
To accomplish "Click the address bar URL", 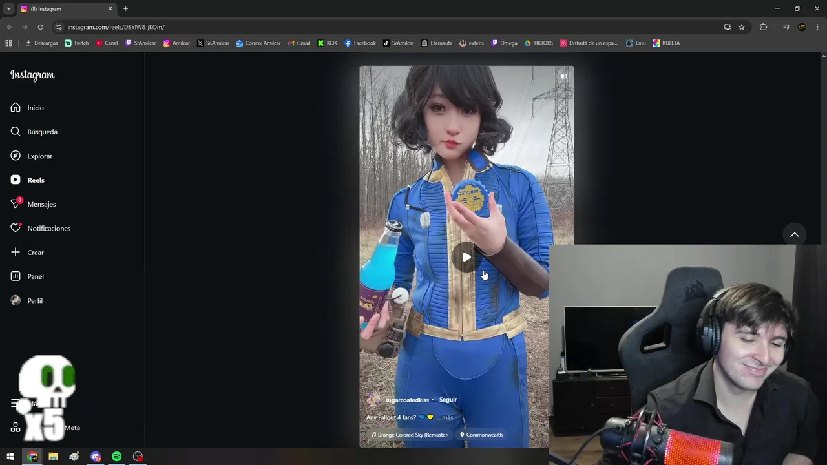I will tap(116, 27).
